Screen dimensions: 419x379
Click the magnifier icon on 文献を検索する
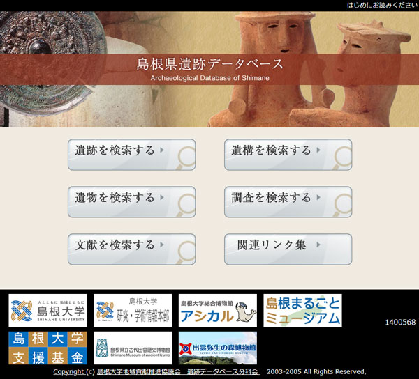point(184,252)
